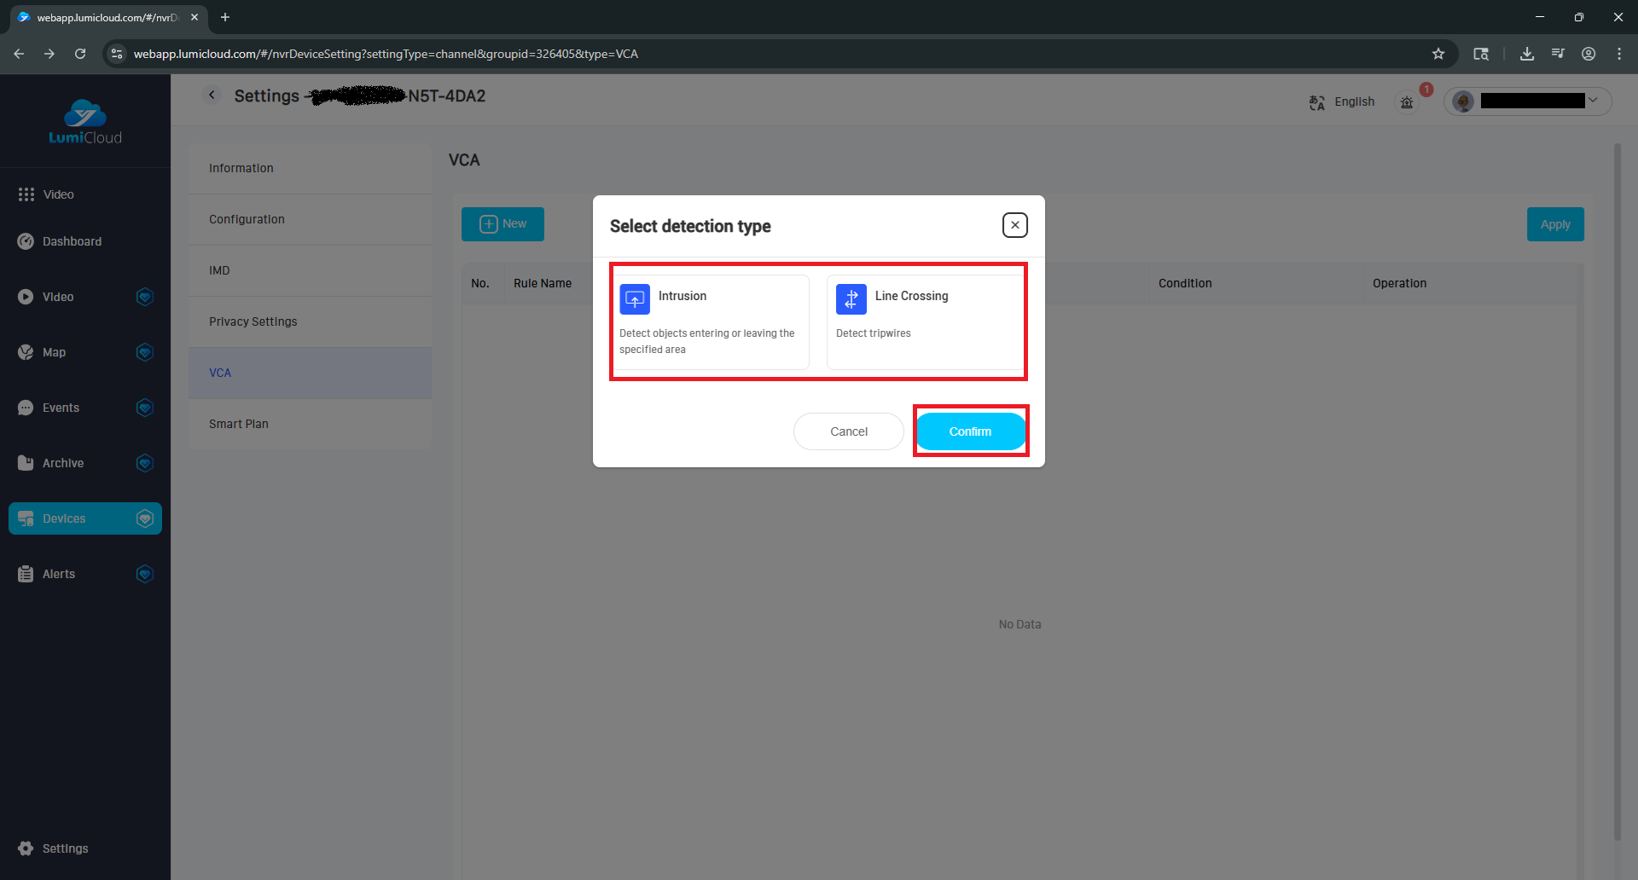
Task: Open Archive in the sidebar
Action: pyautogui.click(x=63, y=463)
